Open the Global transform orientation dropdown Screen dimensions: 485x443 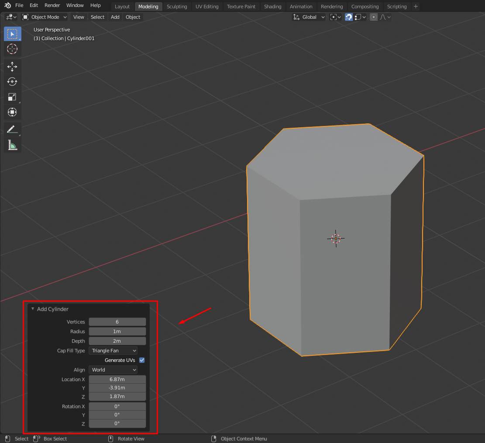(x=309, y=17)
